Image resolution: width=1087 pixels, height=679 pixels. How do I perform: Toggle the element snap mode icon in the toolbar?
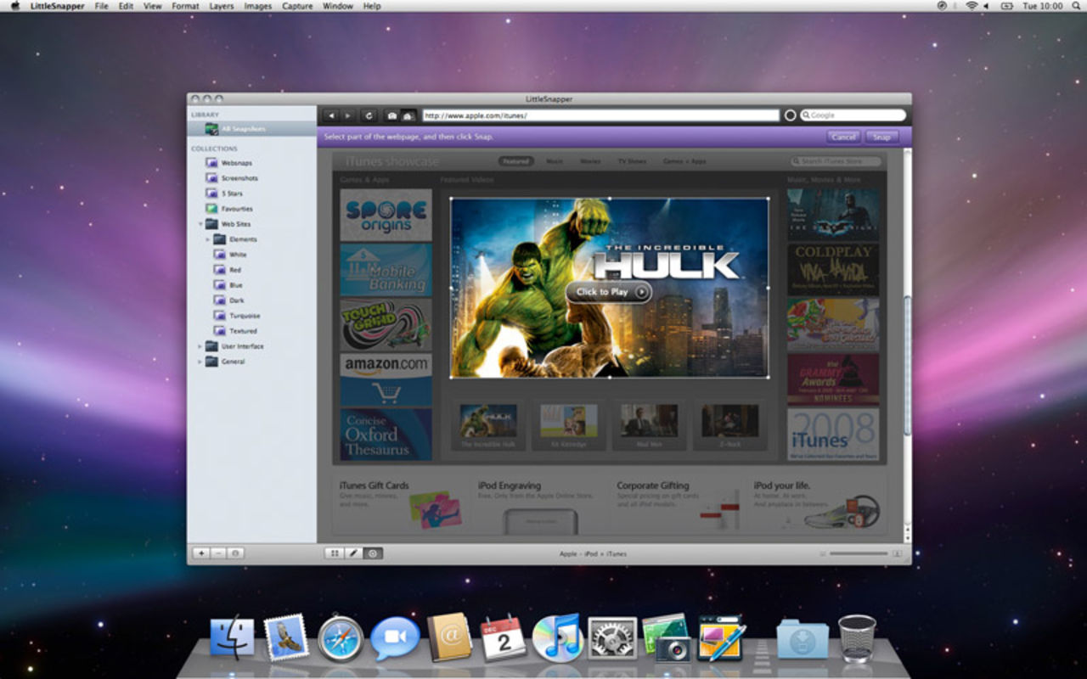coord(408,115)
